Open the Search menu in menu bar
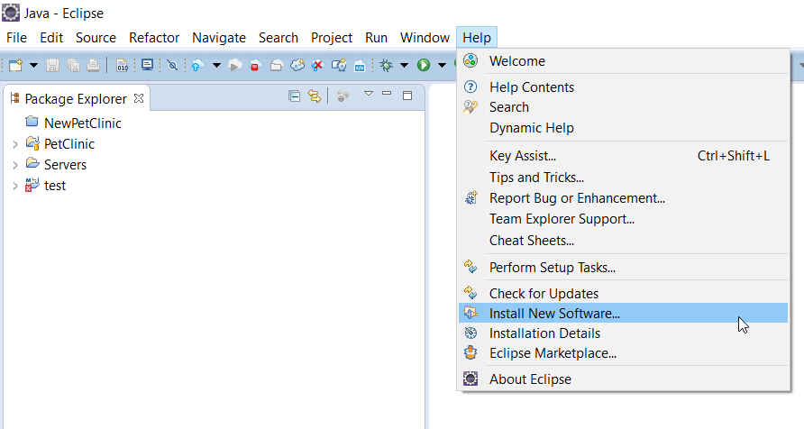This screenshot has width=804, height=429. point(279,38)
